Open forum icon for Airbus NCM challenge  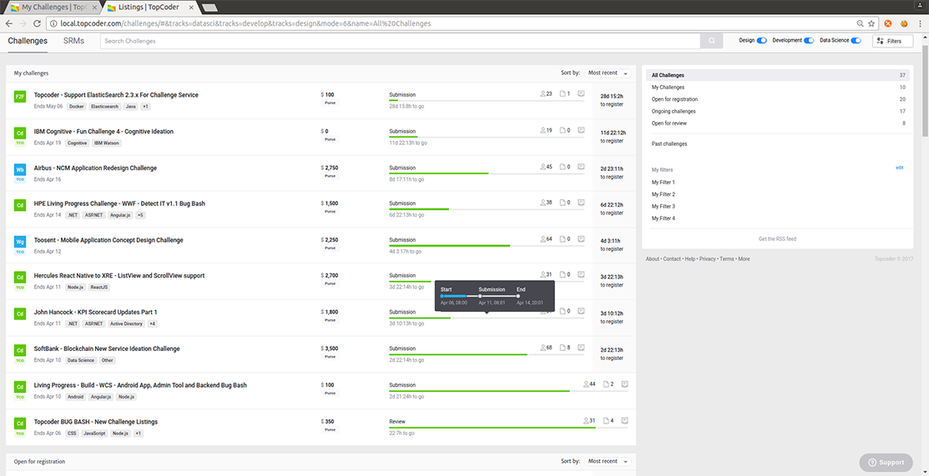point(581,167)
